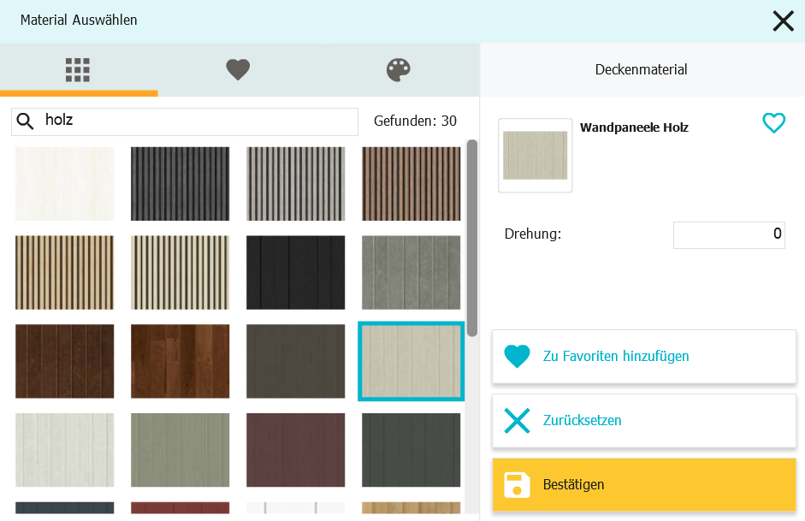Screen dimensions: 805x521
Task: Click the Wandpaneele Holz preview image
Action: point(535,156)
